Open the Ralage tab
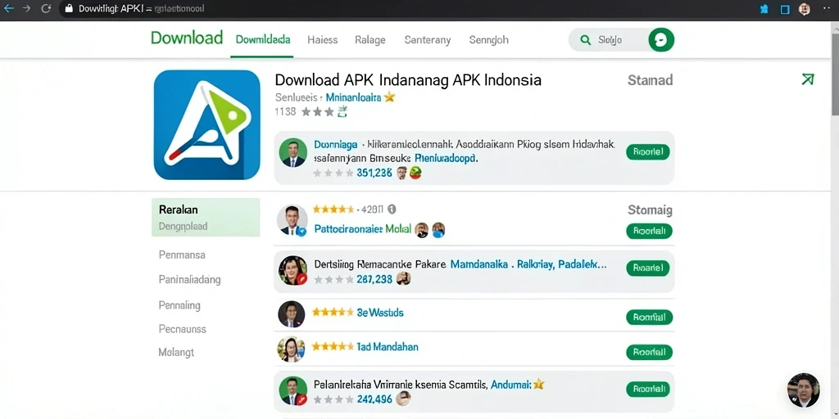Viewport: 839px width, 419px height. [x=370, y=40]
